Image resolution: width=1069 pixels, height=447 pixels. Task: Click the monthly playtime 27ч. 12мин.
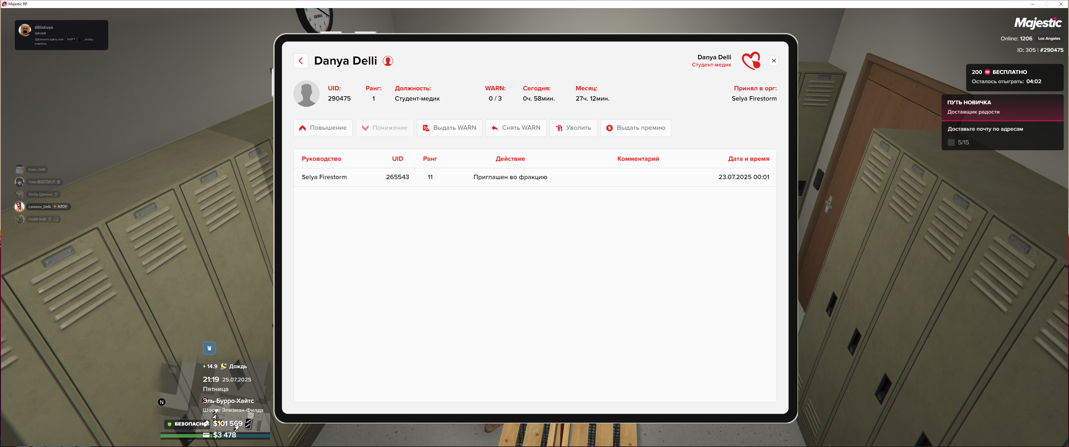coord(592,99)
